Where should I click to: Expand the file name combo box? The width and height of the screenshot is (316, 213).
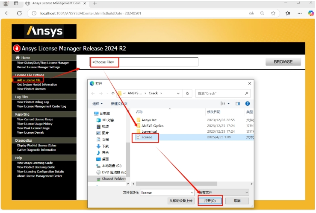[192, 193]
